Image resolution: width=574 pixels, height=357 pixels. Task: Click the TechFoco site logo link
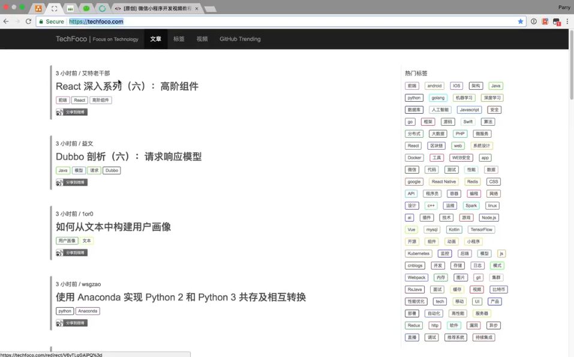click(97, 39)
